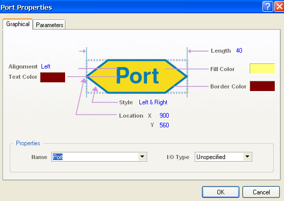This screenshot has width=284, height=201.
Task: Change the Border Color swatch
Action: (262, 86)
